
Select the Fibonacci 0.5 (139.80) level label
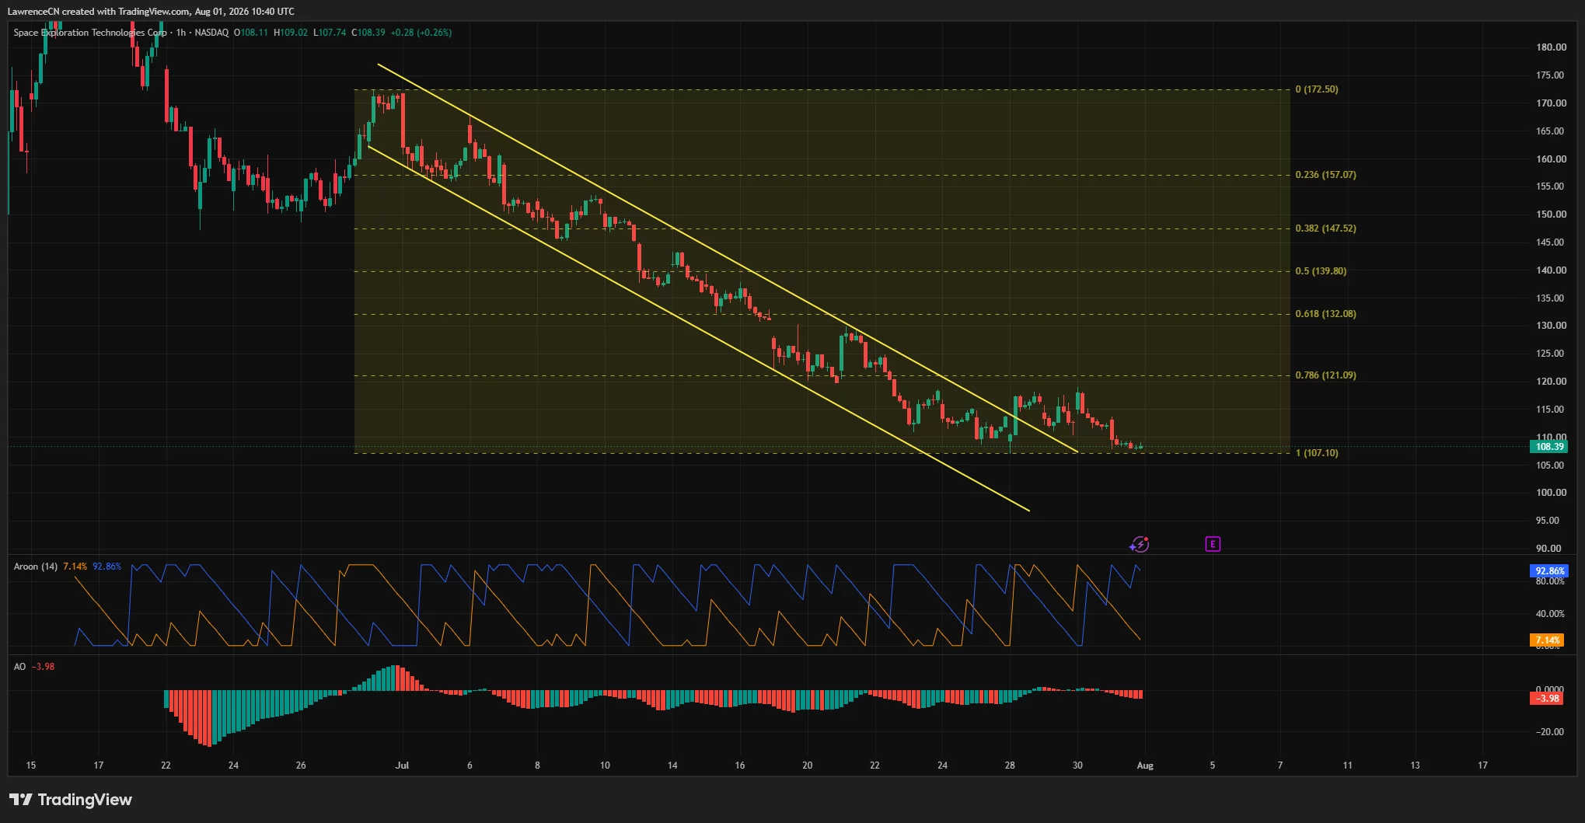point(1321,271)
